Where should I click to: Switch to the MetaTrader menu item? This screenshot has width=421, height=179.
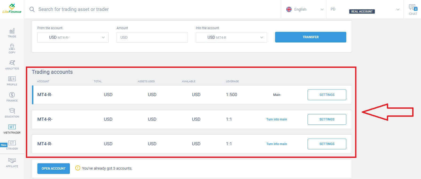click(12, 127)
